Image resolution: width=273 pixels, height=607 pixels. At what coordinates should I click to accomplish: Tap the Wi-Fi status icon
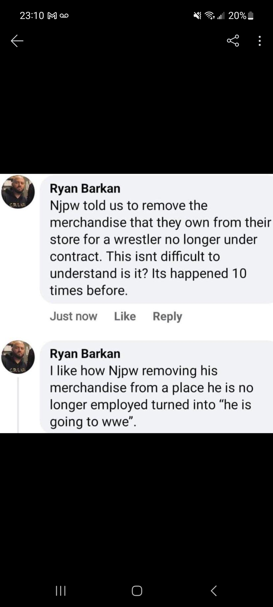[209, 16]
